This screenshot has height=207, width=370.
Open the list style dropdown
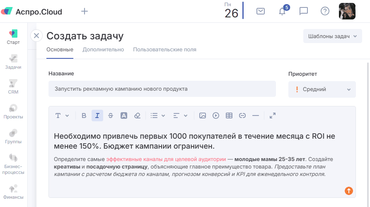[157, 116]
